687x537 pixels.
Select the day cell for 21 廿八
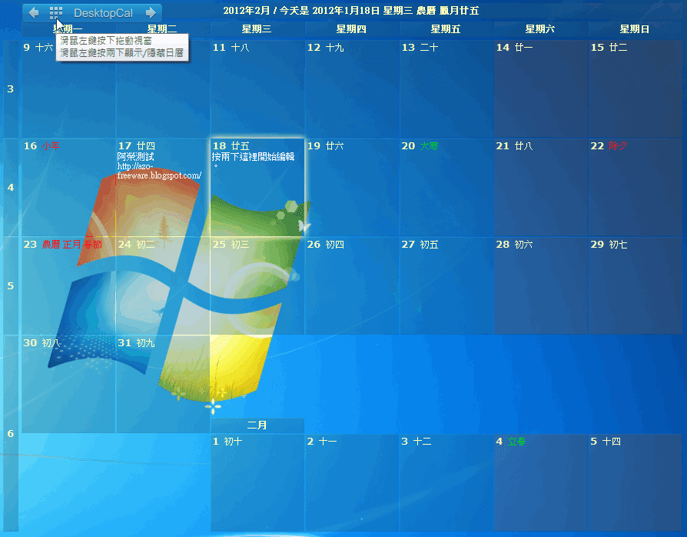[x=541, y=188]
